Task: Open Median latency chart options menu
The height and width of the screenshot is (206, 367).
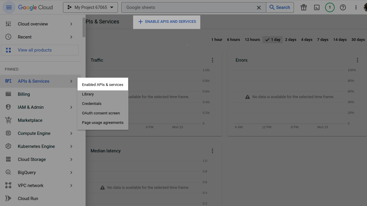Action: [212, 151]
